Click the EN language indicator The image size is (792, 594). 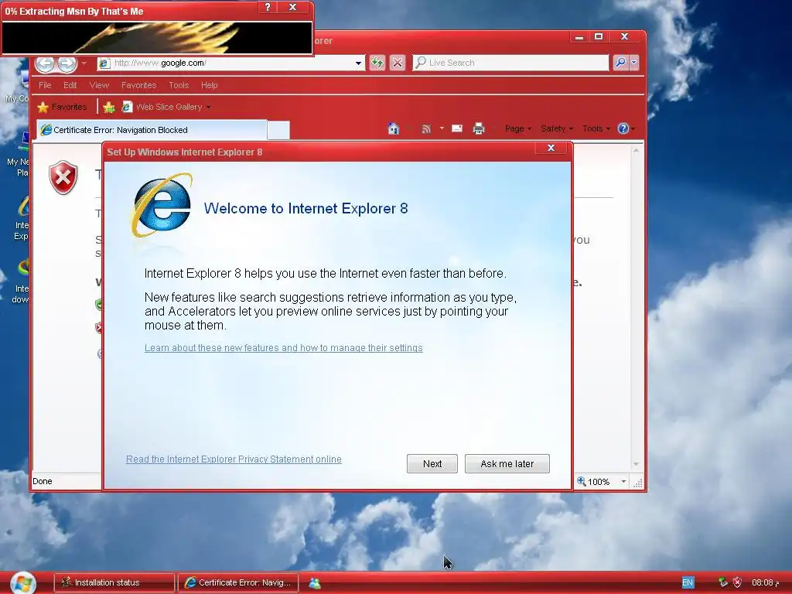[x=688, y=582]
